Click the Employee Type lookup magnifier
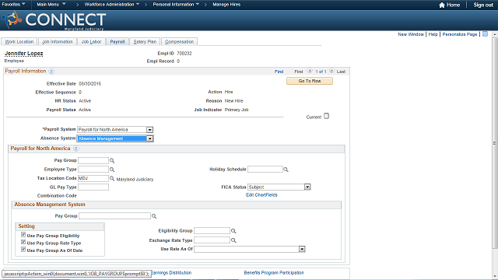The image size is (498, 280). point(112,170)
